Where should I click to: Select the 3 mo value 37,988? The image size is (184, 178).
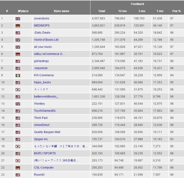[138, 139]
